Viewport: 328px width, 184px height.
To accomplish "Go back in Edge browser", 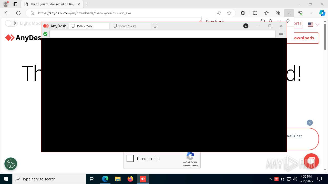I will pyautogui.click(x=7, y=13).
